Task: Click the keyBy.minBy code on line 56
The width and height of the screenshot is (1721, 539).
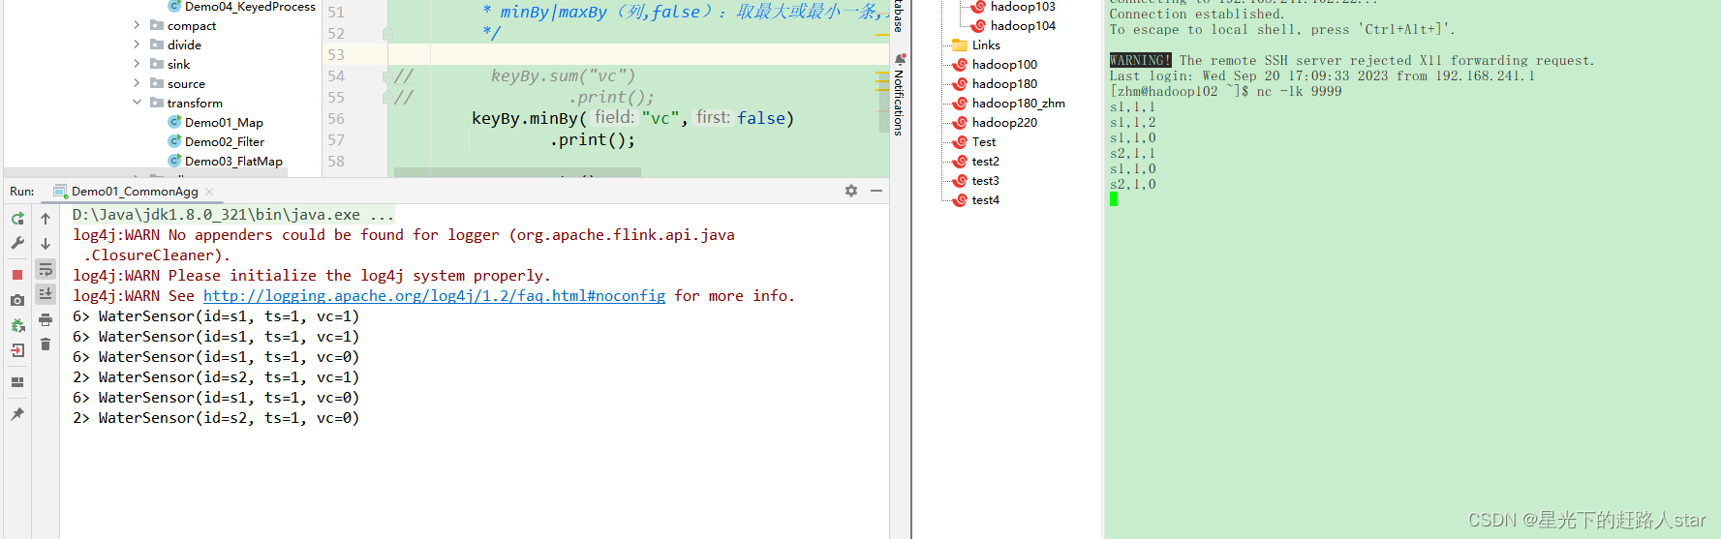Action: click(x=632, y=118)
